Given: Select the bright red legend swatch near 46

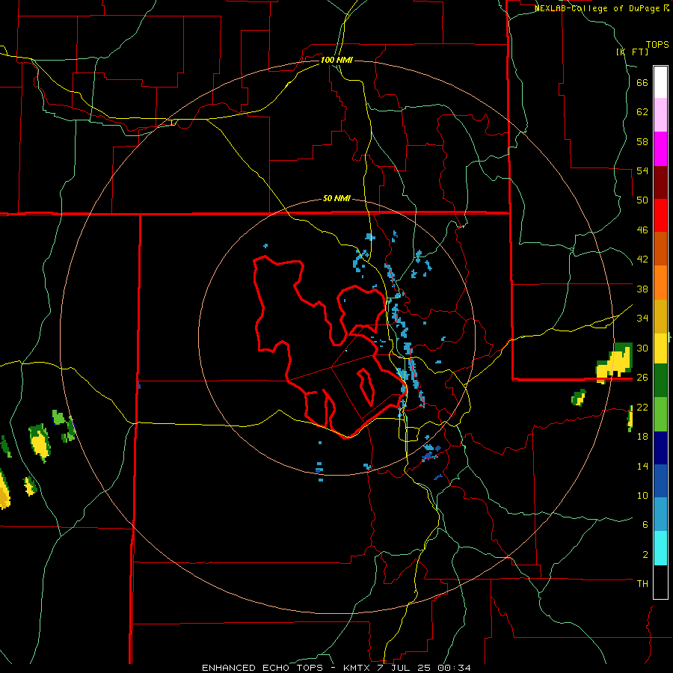Looking at the screenshot, I should point(660,215).
